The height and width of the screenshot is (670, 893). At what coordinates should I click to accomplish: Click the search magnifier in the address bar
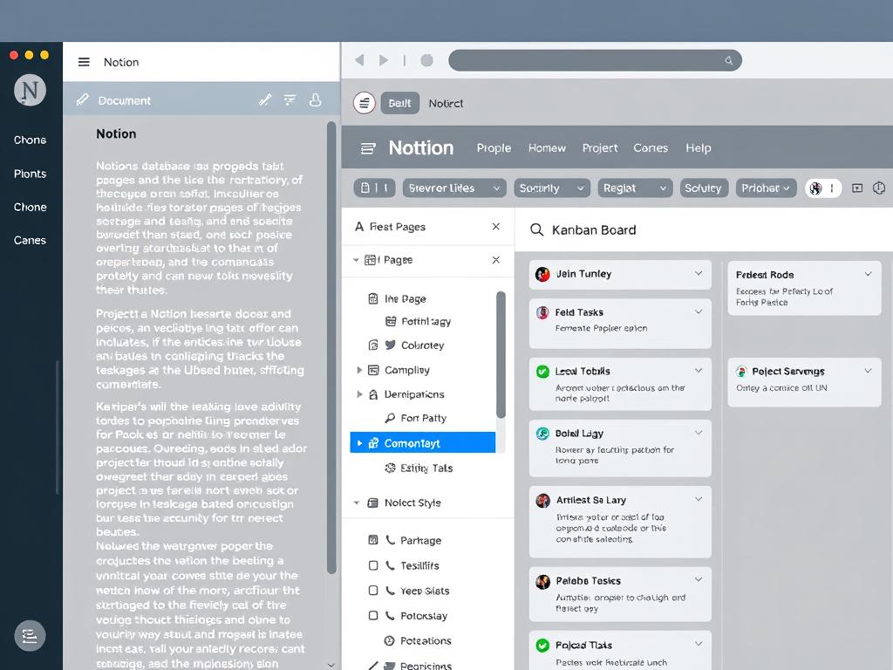tap(728, 60)
